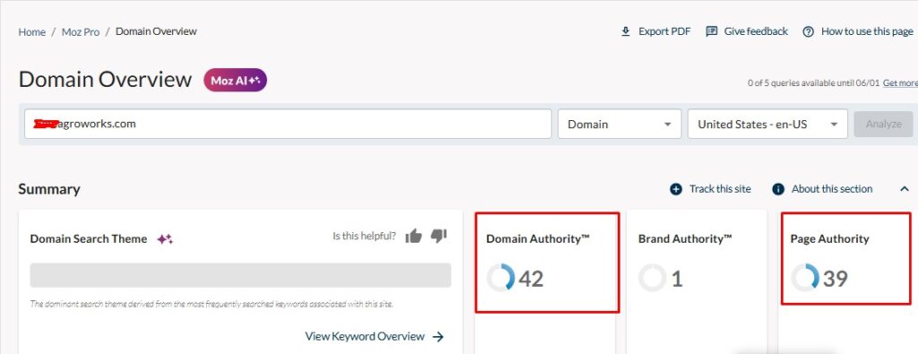The width and height of the screenshot is (918, 354).
Task: Click the Brand Authority value 1
Action: pos(677,279)
